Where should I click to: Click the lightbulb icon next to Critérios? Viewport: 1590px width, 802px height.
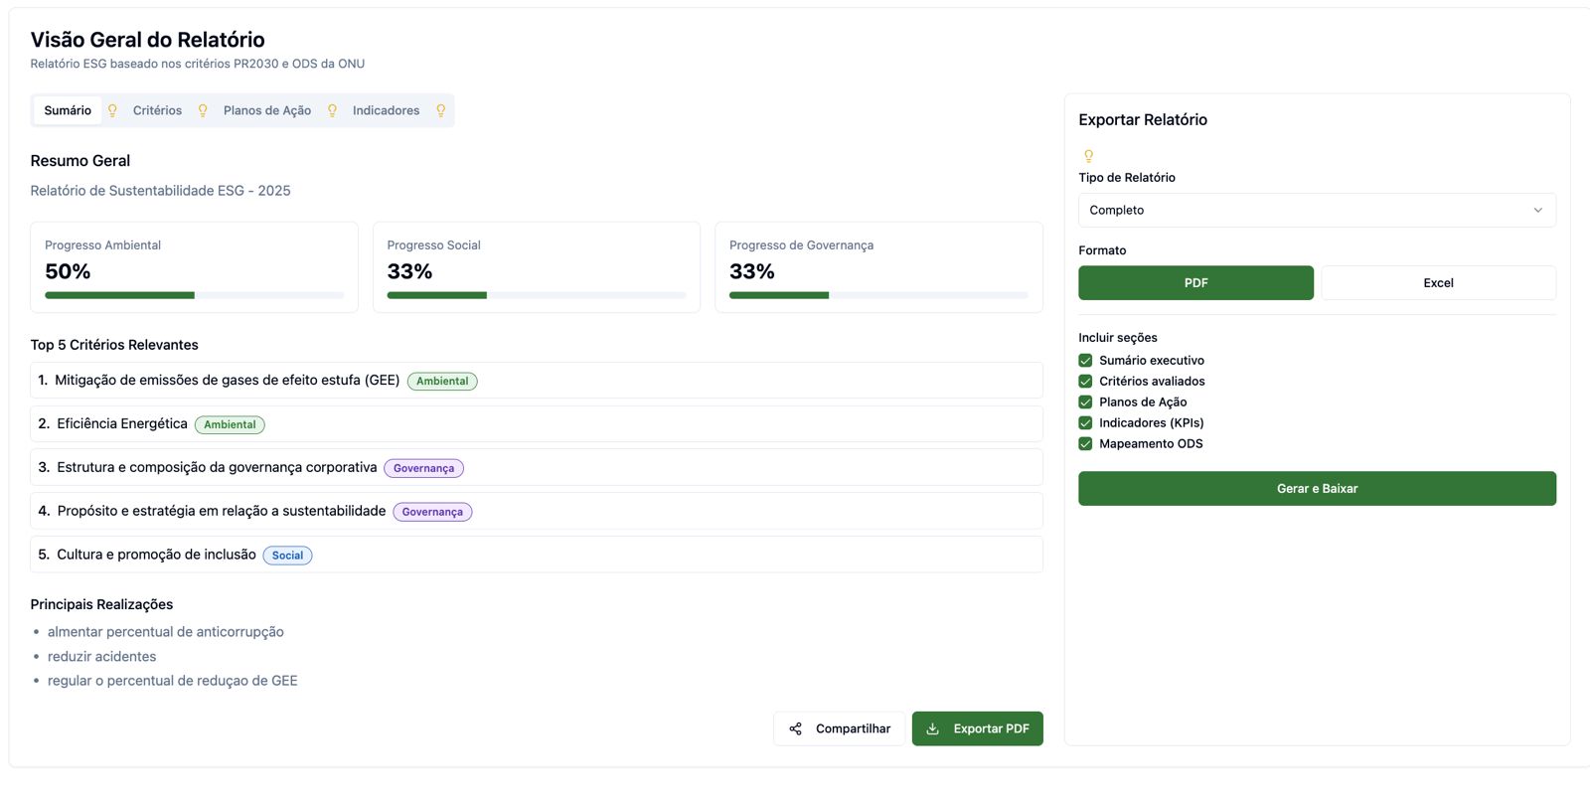[203, 110]
